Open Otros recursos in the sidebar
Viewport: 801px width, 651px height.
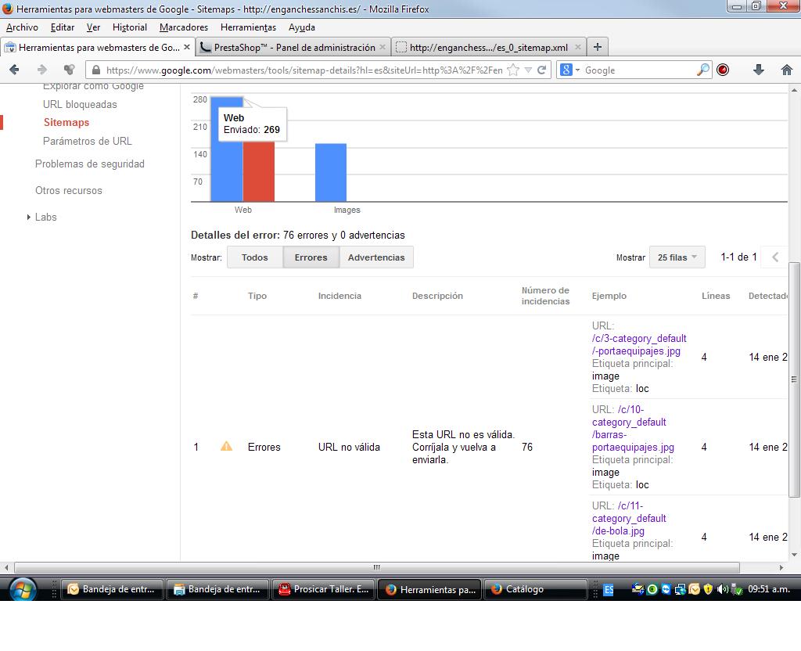69,191
